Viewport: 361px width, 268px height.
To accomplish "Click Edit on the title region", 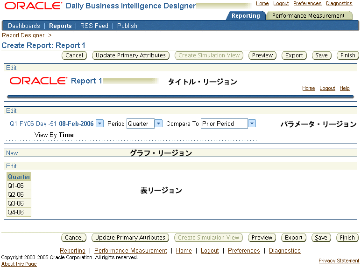I will click(x=11, y=68).
